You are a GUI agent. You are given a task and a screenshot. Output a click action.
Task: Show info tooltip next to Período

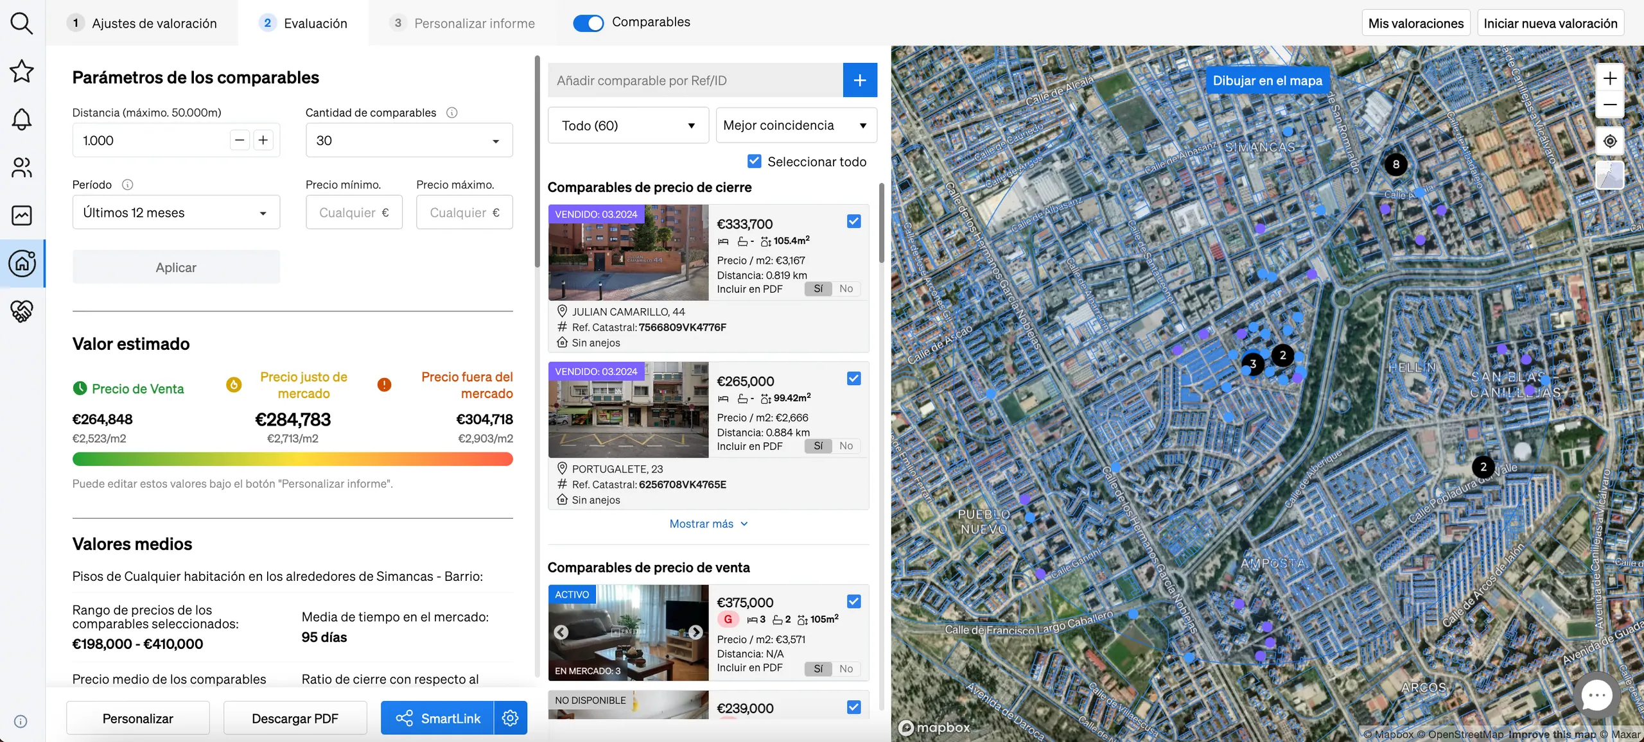pos(128,185)
